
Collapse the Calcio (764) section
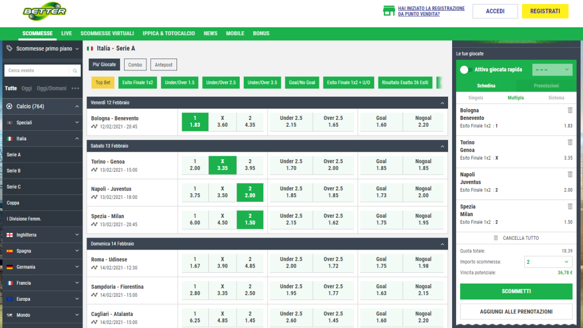click(77, 106)
